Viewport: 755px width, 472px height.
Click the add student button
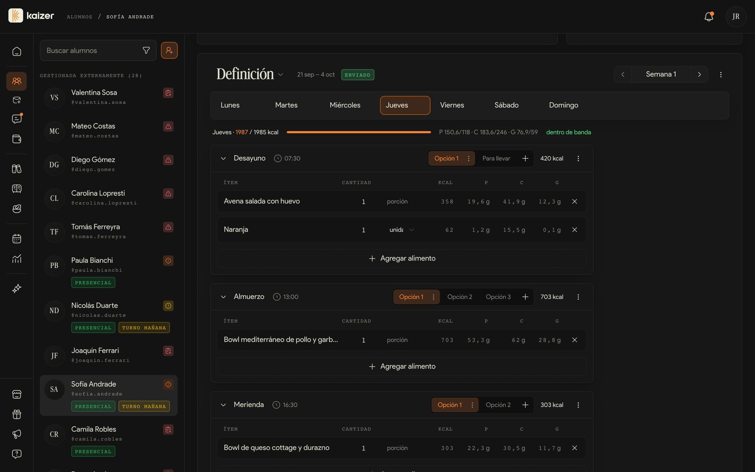pos(169,50)
